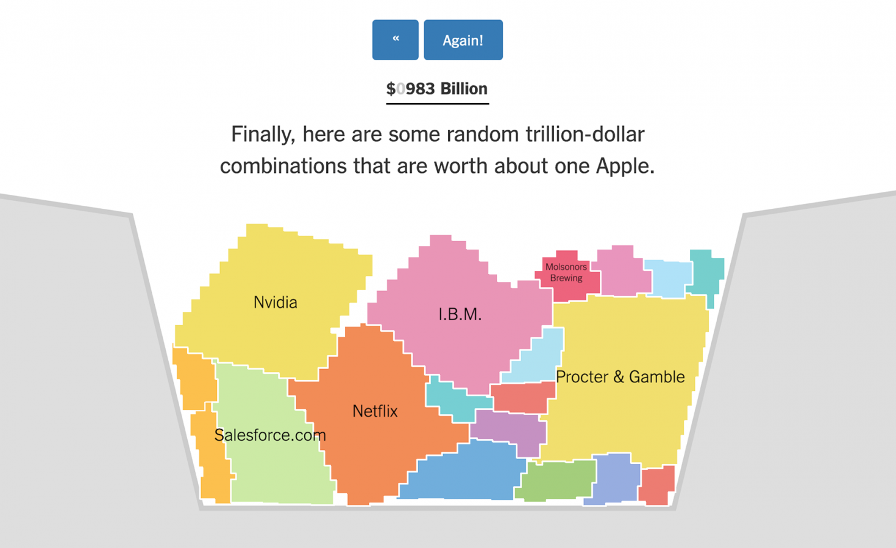
Task: Click the $0983 Billion total label
Action: (437, 89)
